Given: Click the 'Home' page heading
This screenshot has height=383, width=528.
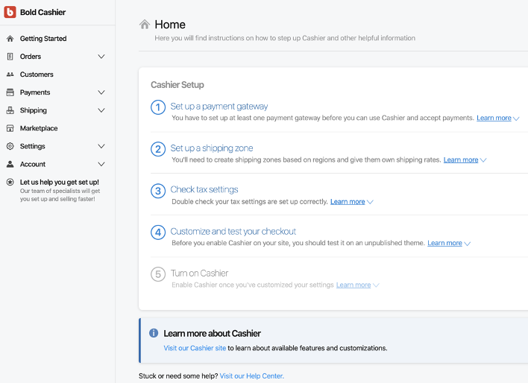Looking at the screenshot, I should pos(170,25).
